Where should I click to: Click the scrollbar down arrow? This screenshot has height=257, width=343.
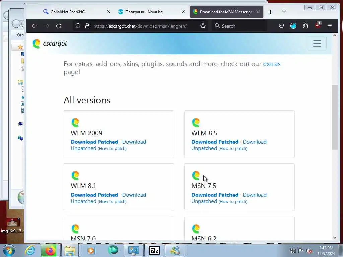pos(335,238)
